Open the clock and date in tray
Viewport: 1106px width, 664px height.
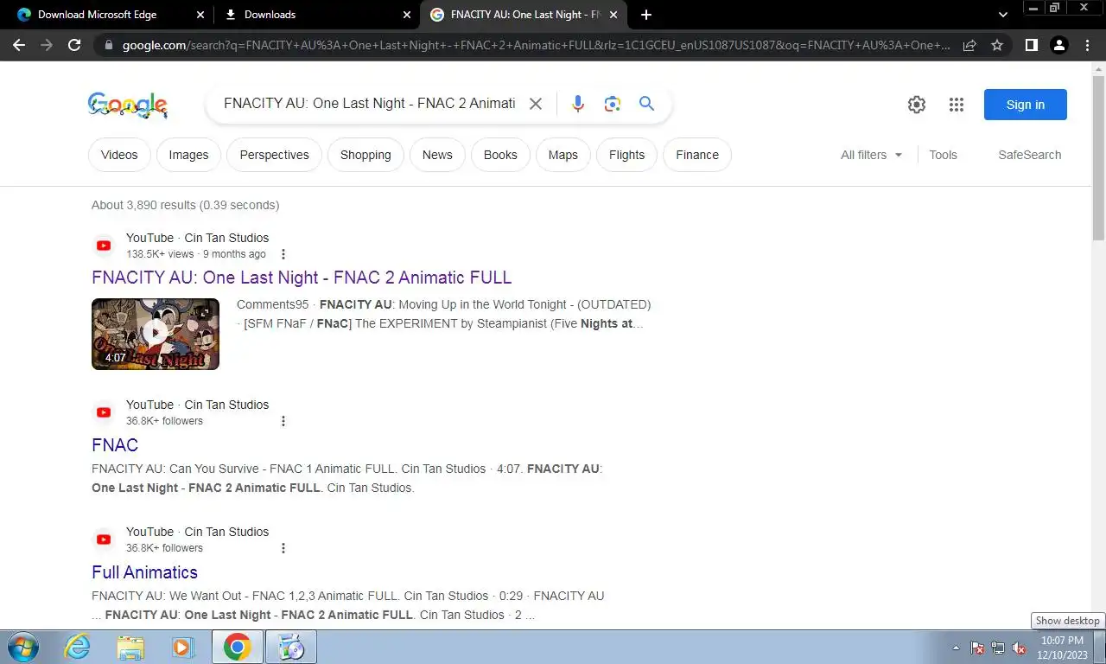point(1062,647)
